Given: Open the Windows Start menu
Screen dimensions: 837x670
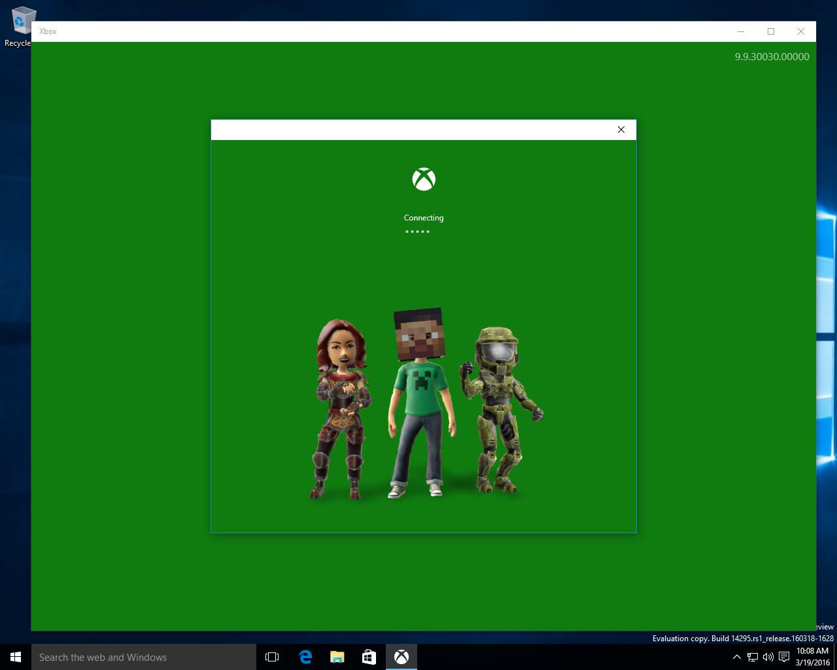Looking at the screenshot, I should 16,657.
